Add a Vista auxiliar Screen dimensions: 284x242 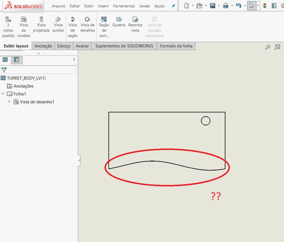pos(58,24)
